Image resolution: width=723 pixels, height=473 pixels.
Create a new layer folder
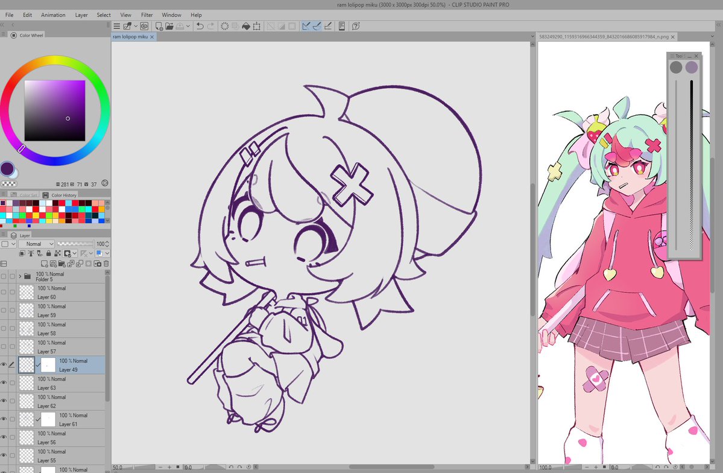pyautogui.click(x=62, y=264)
